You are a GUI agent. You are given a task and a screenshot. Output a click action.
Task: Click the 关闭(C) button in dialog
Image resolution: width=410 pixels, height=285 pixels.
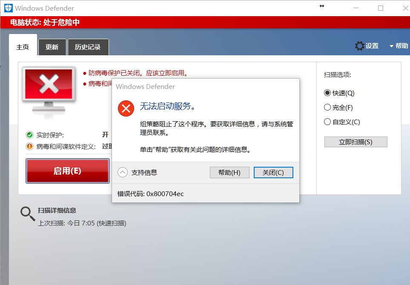tap(273, 172)
